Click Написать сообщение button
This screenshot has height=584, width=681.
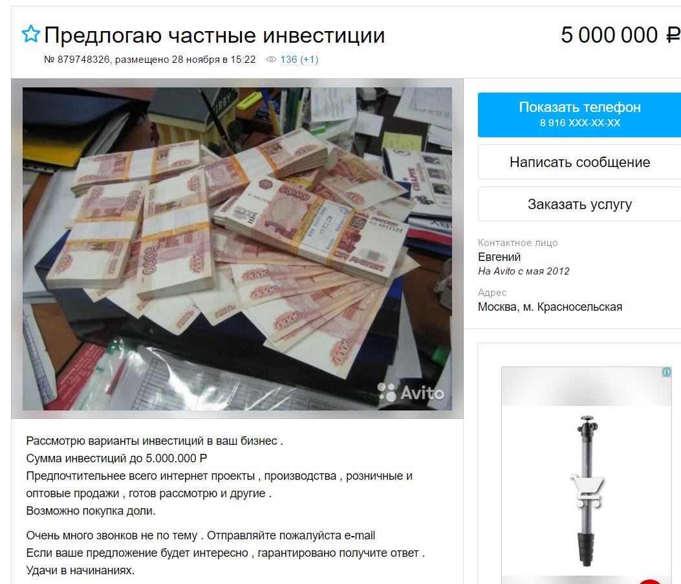(580, 163)
